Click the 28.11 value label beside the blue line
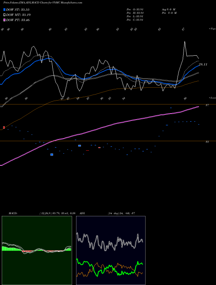The height and width of the screenshot is (285, 216). tap(203, 64)
